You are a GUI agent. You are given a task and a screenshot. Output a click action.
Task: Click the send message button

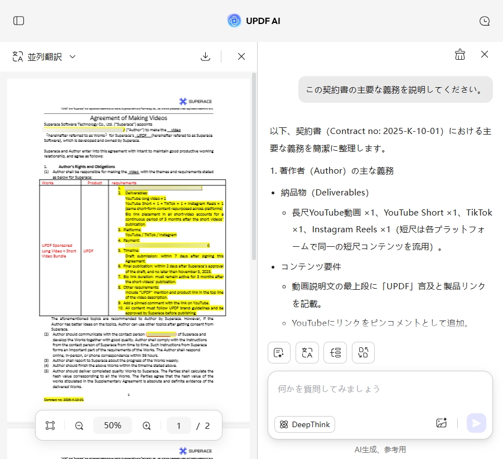(476, 423)
